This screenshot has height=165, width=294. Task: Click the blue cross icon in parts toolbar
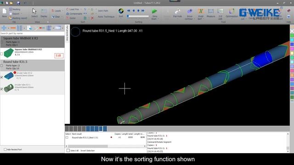click(4, 28)
